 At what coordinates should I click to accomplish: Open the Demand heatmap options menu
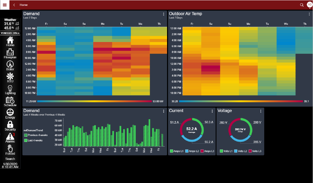[163, 14]
